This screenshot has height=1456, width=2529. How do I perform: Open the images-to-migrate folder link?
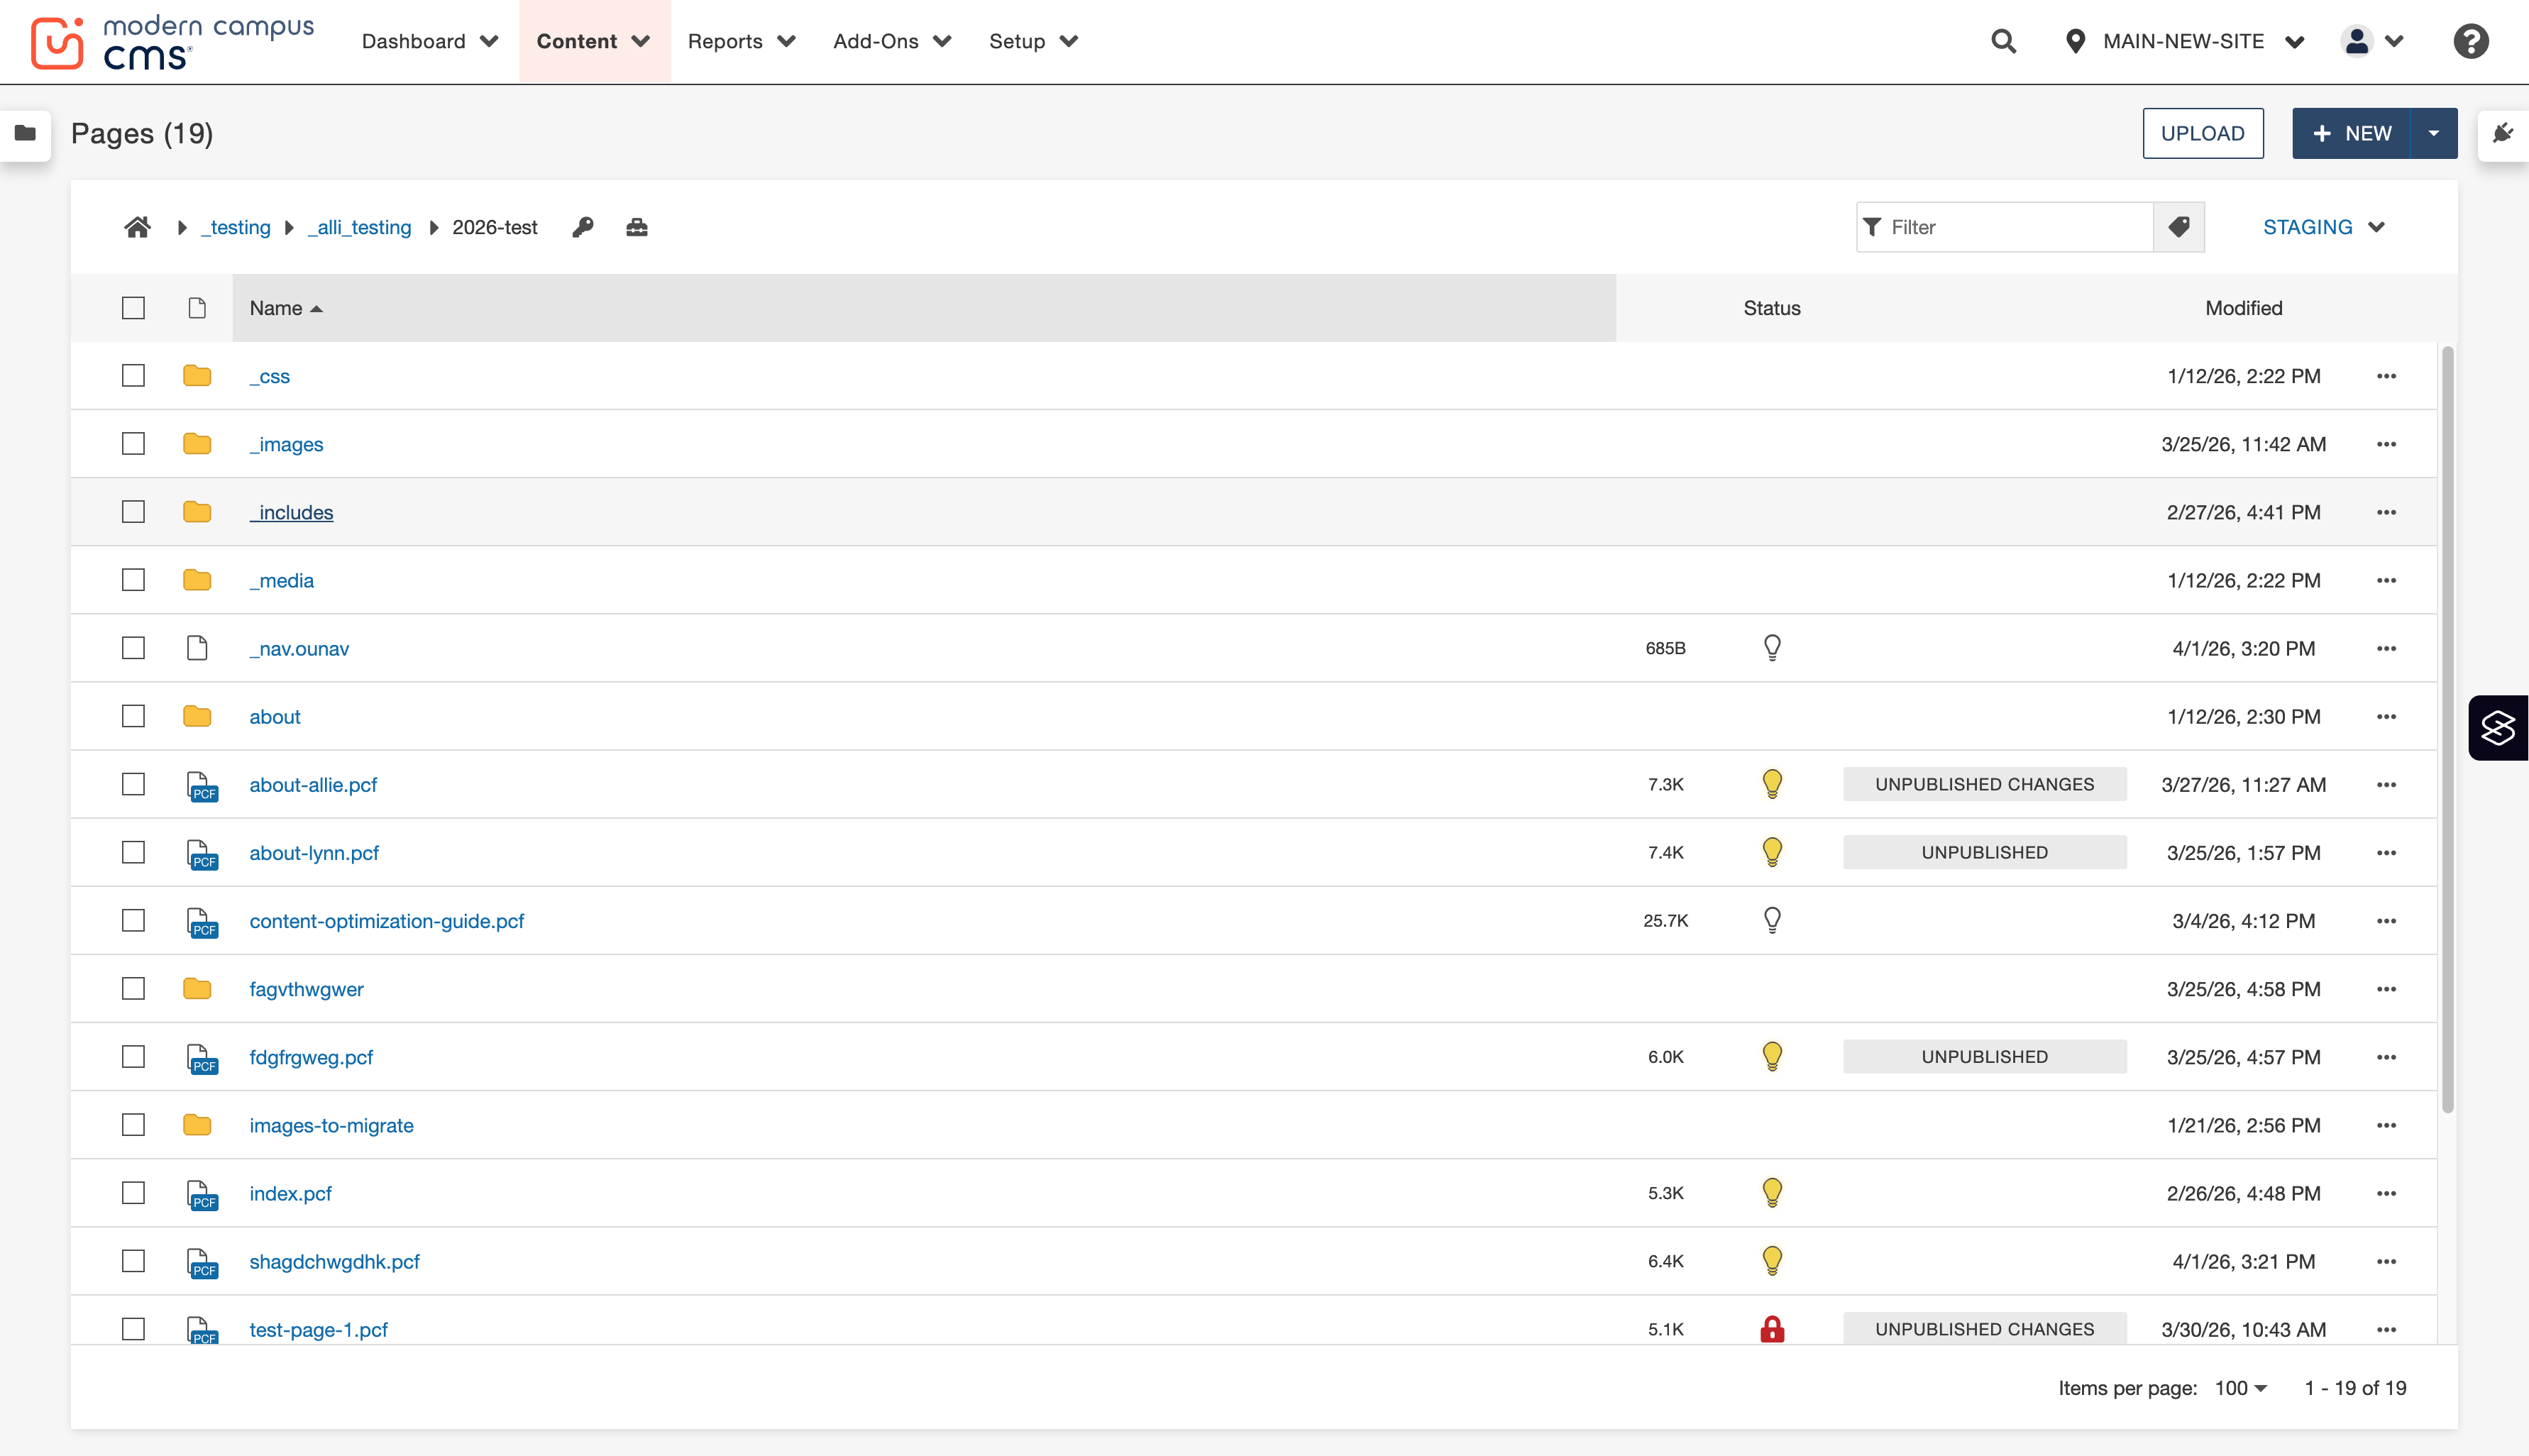[x=331, y=1125]
